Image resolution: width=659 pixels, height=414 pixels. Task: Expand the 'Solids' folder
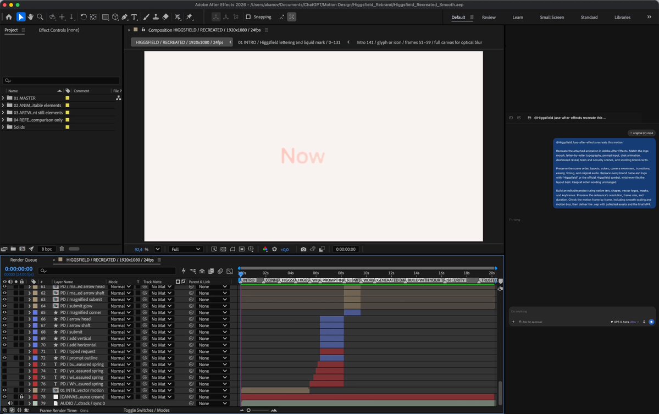3,127
